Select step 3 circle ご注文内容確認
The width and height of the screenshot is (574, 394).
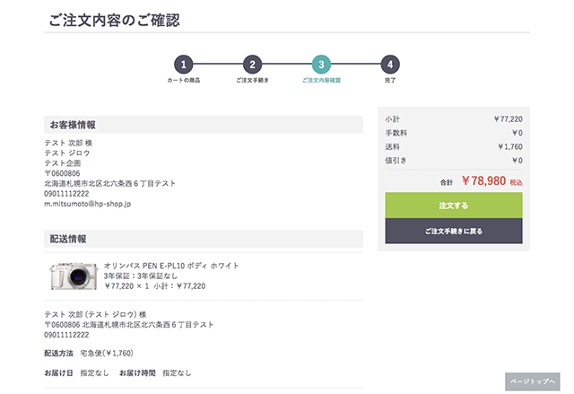(321, 65)
